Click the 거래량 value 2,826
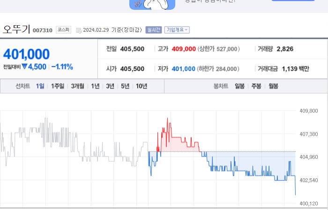This screenshot has height=210, width=328. point(285,49)
